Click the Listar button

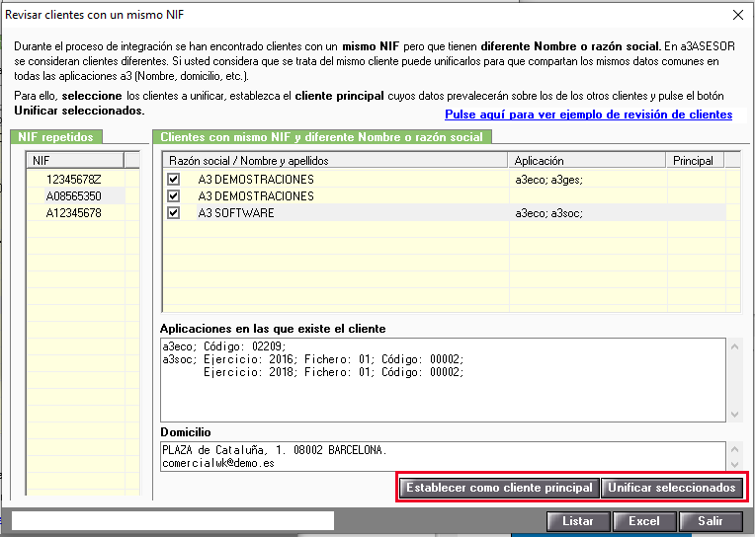[578, 521]
